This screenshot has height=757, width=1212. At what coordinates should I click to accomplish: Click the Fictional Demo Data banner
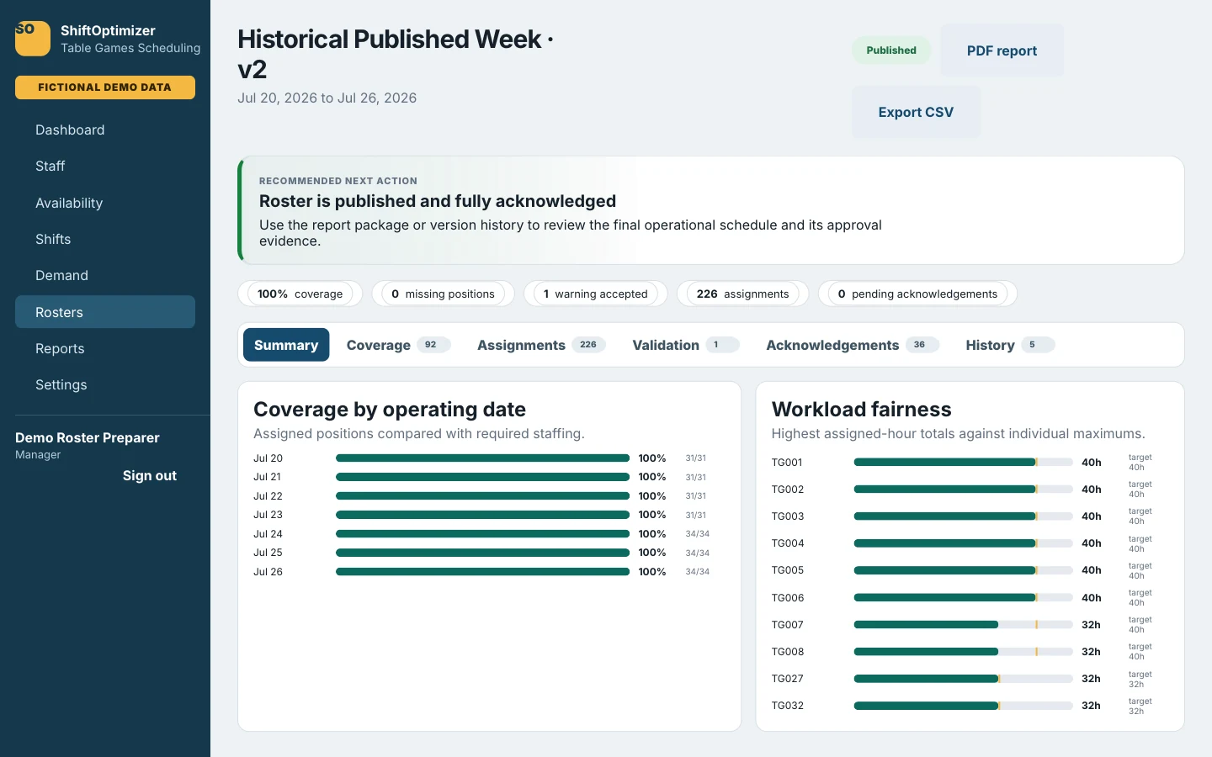coord(105,87)
